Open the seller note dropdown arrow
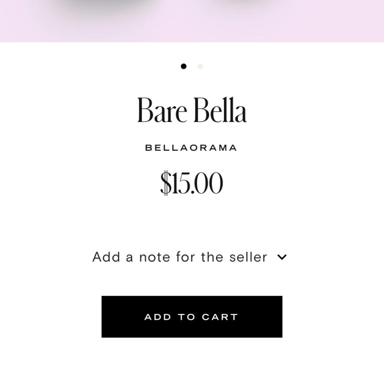Screen dimensions: 384x384 [x=282, y=257]
